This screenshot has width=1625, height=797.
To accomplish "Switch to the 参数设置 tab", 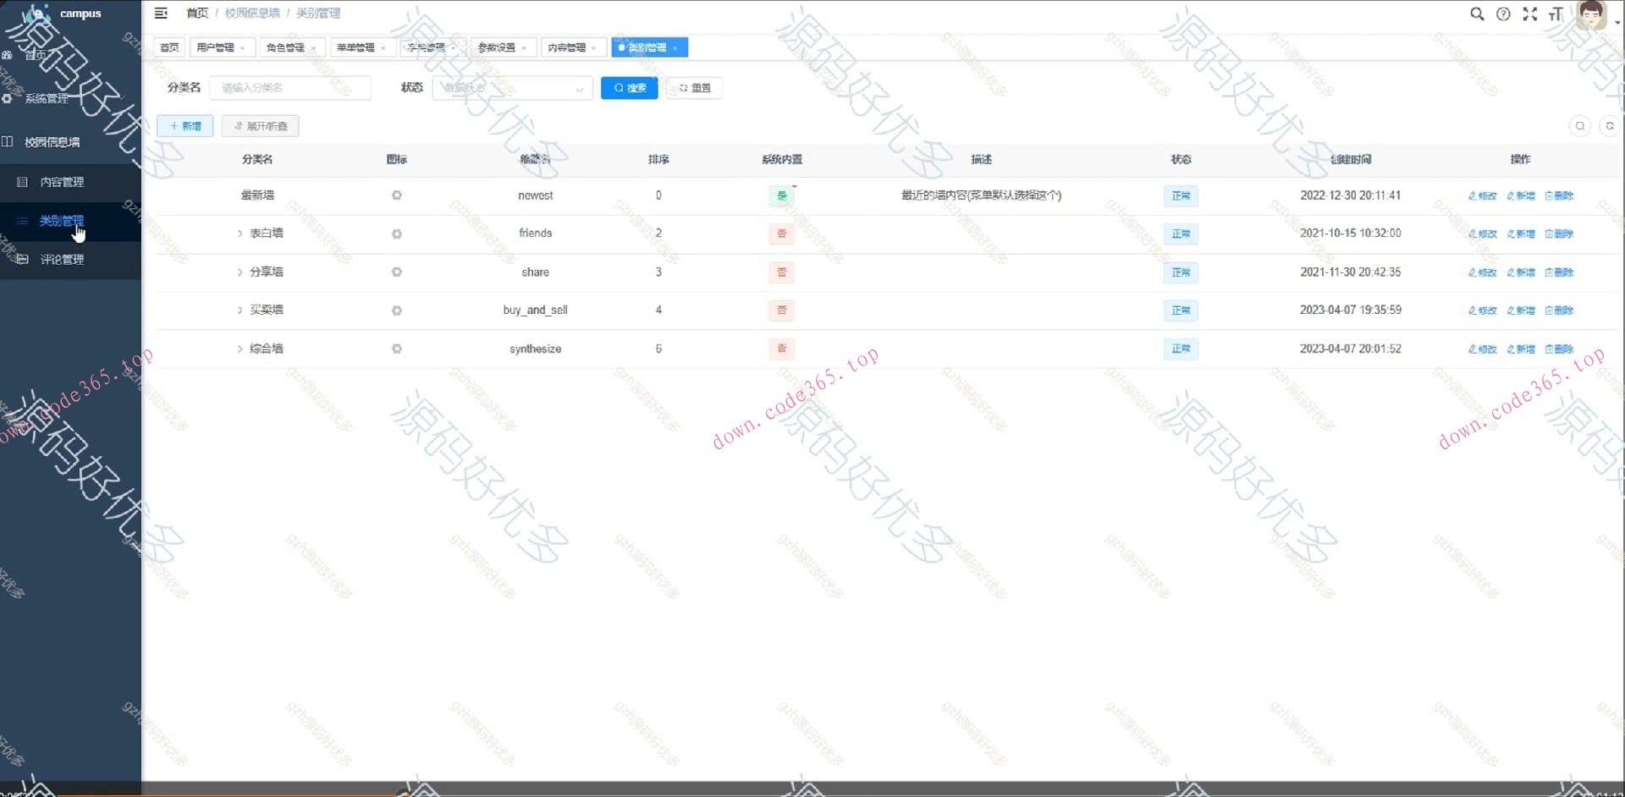I will [x=497, y=47].
